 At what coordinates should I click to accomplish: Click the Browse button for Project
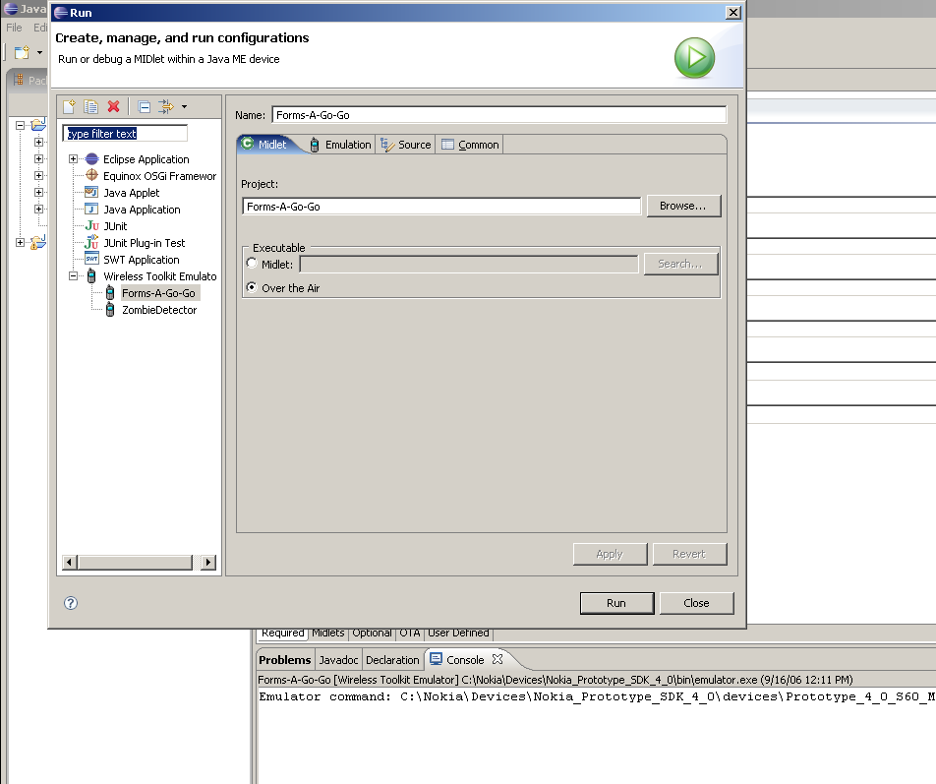(x=682, y=206)
